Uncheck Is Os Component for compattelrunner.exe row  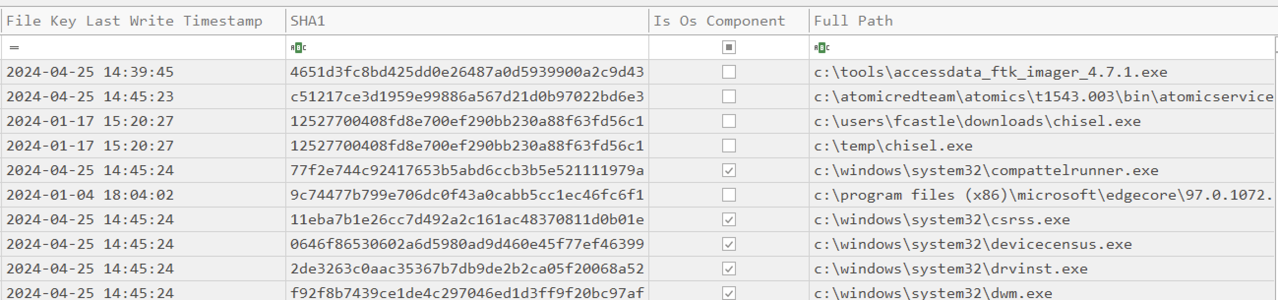tap(729, 170)
